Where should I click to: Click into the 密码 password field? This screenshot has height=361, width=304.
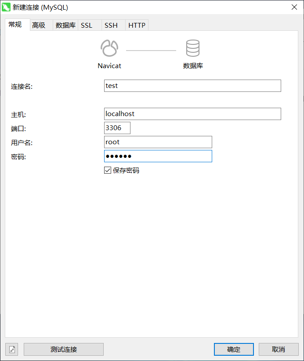pyautogui.click(x=158, y=156)
